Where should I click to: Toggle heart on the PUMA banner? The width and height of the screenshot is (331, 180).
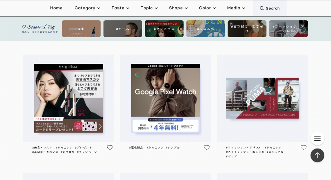(x=304, y=147)
